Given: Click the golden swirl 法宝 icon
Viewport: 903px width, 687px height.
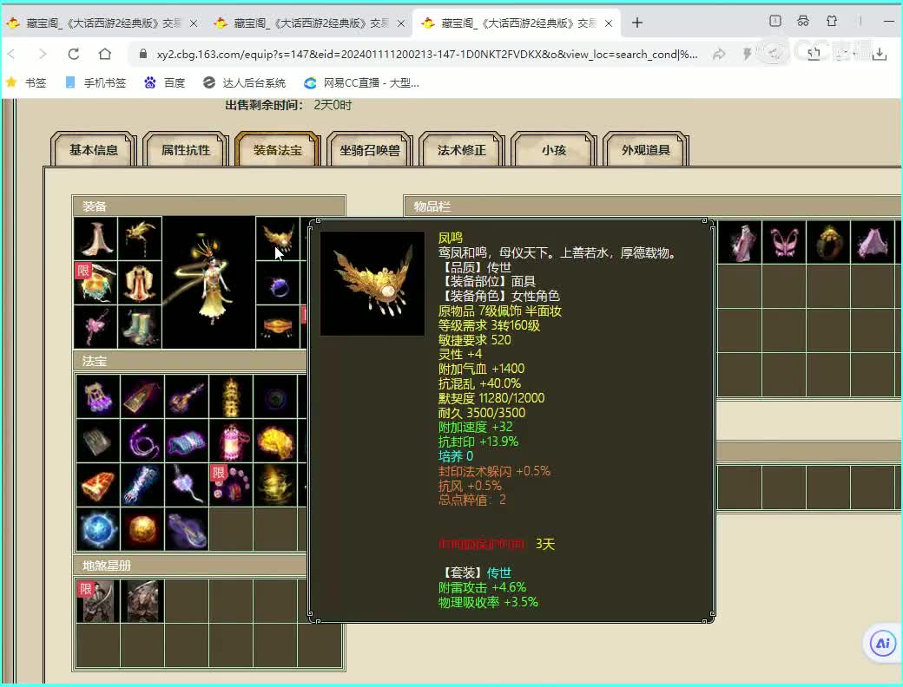Looking at the screenshot, I should click(275, 485).
